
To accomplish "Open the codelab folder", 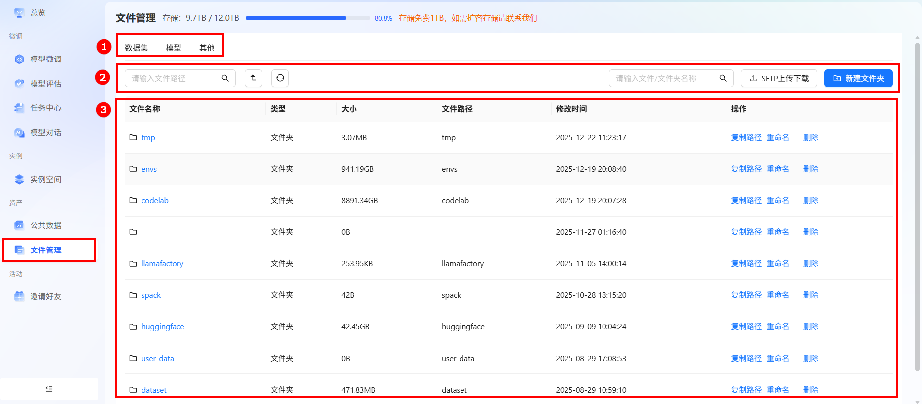I will coord(155,201).
